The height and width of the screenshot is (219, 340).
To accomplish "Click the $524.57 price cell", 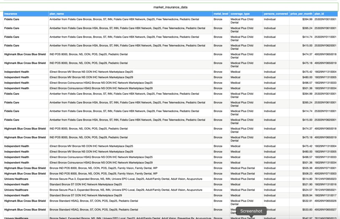I will 307,190.
